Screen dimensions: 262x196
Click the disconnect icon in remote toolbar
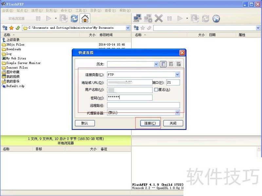[148, 19]
